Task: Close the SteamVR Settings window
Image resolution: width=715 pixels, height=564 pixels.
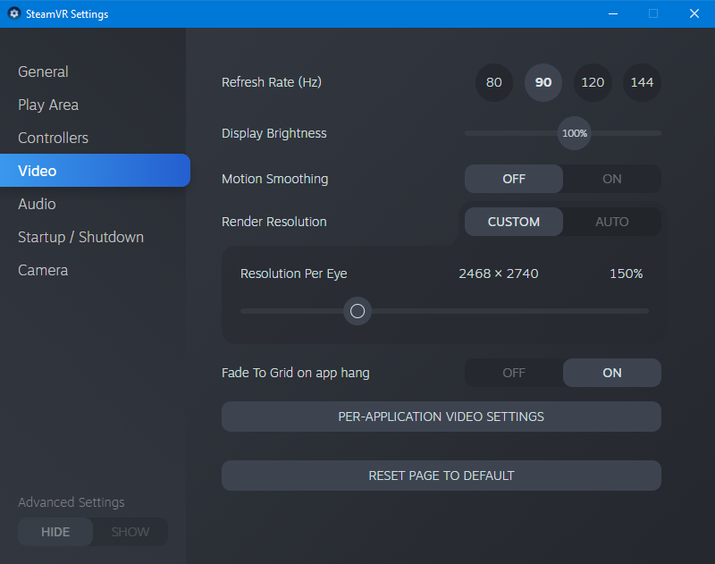Action: coord(694,13)
